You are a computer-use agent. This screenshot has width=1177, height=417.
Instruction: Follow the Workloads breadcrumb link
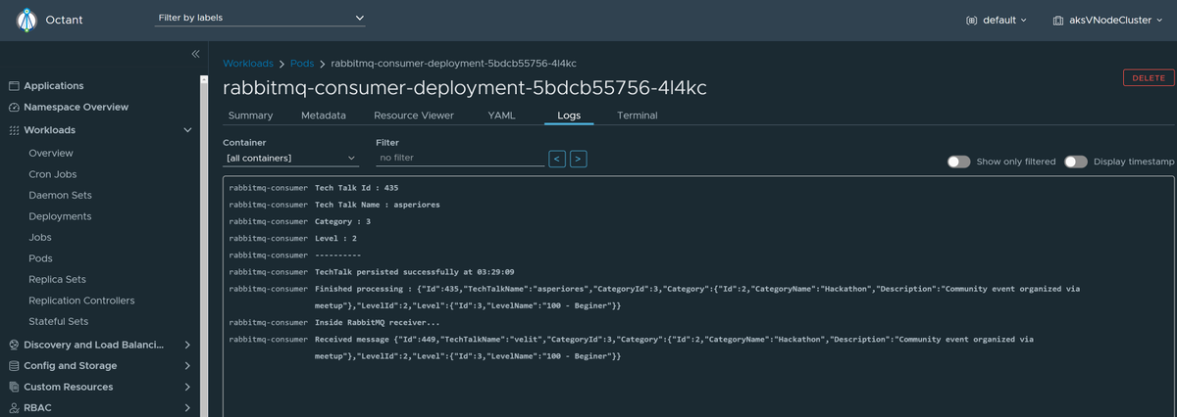point(248,64)
